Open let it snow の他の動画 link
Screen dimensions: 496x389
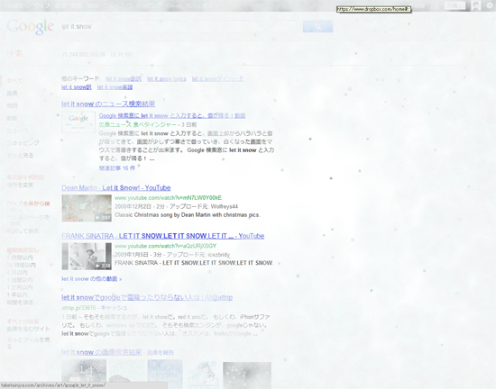(x=92, y=279)
